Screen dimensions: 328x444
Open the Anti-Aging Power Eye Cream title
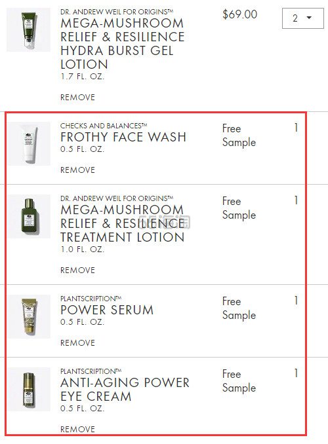coord(125,390)
